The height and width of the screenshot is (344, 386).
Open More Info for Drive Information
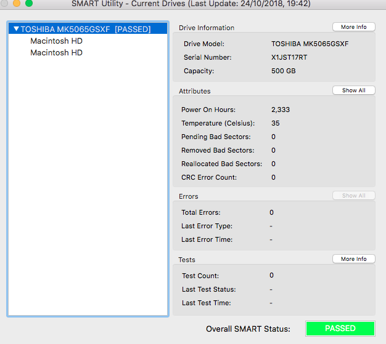tap(354, 27)
